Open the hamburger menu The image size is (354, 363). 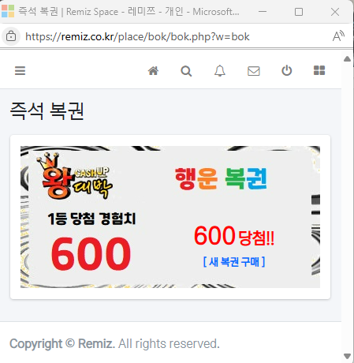20,71
